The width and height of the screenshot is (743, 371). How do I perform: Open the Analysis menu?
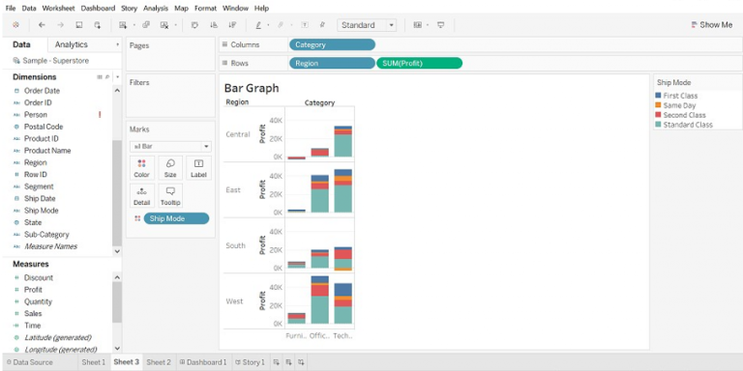(156, 8)
